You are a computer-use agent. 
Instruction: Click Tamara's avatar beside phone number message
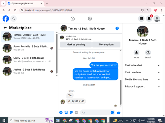pyautogui.click(x=63, y=102)
